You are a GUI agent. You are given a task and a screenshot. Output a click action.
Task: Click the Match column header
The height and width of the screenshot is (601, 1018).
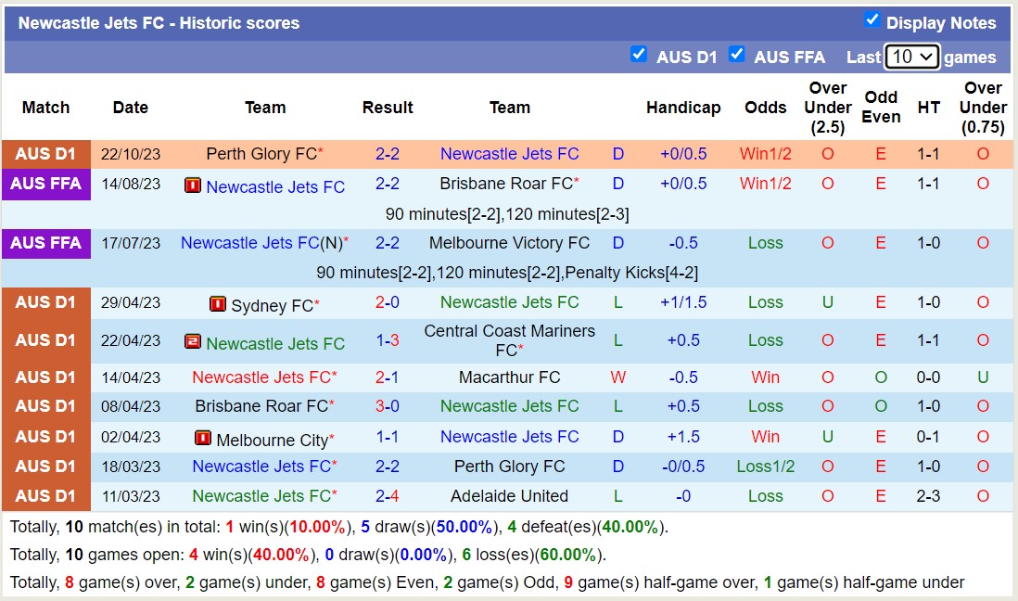(45, 108)
